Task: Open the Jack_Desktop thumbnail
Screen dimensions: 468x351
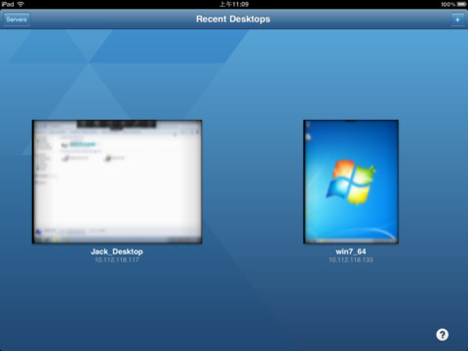Action: tap(117, 181)
